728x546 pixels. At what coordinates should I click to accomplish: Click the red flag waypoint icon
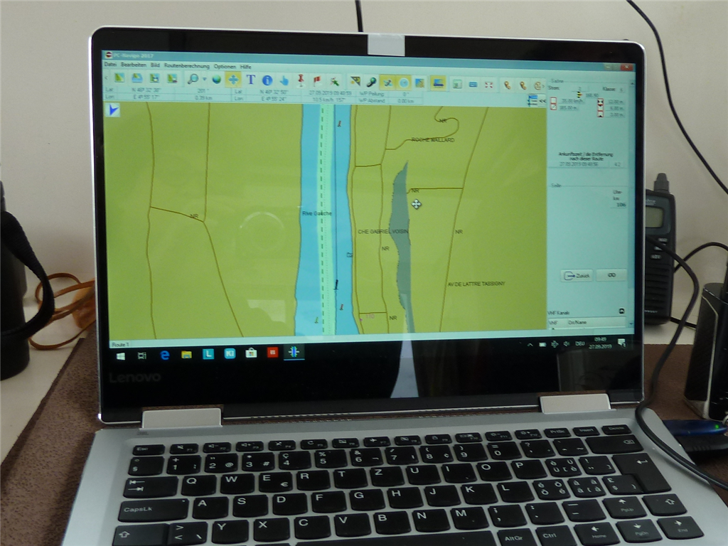[x=317, y=81]
